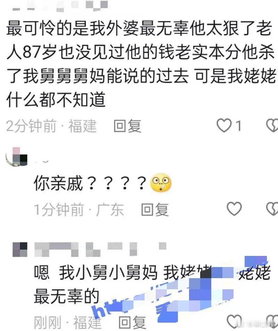The image size is (278, 331).
Task: Tap the astonished emoji in reply
Action: point(161,183)
